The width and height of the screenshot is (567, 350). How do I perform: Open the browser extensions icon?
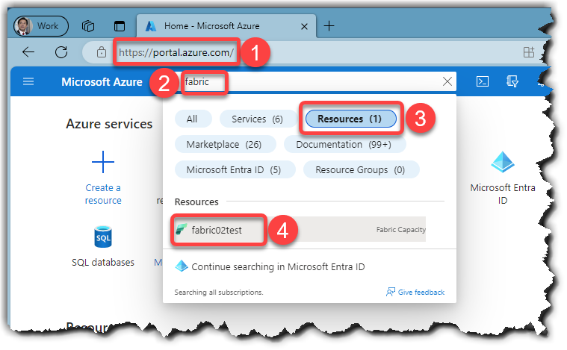[x=529, y=52]
